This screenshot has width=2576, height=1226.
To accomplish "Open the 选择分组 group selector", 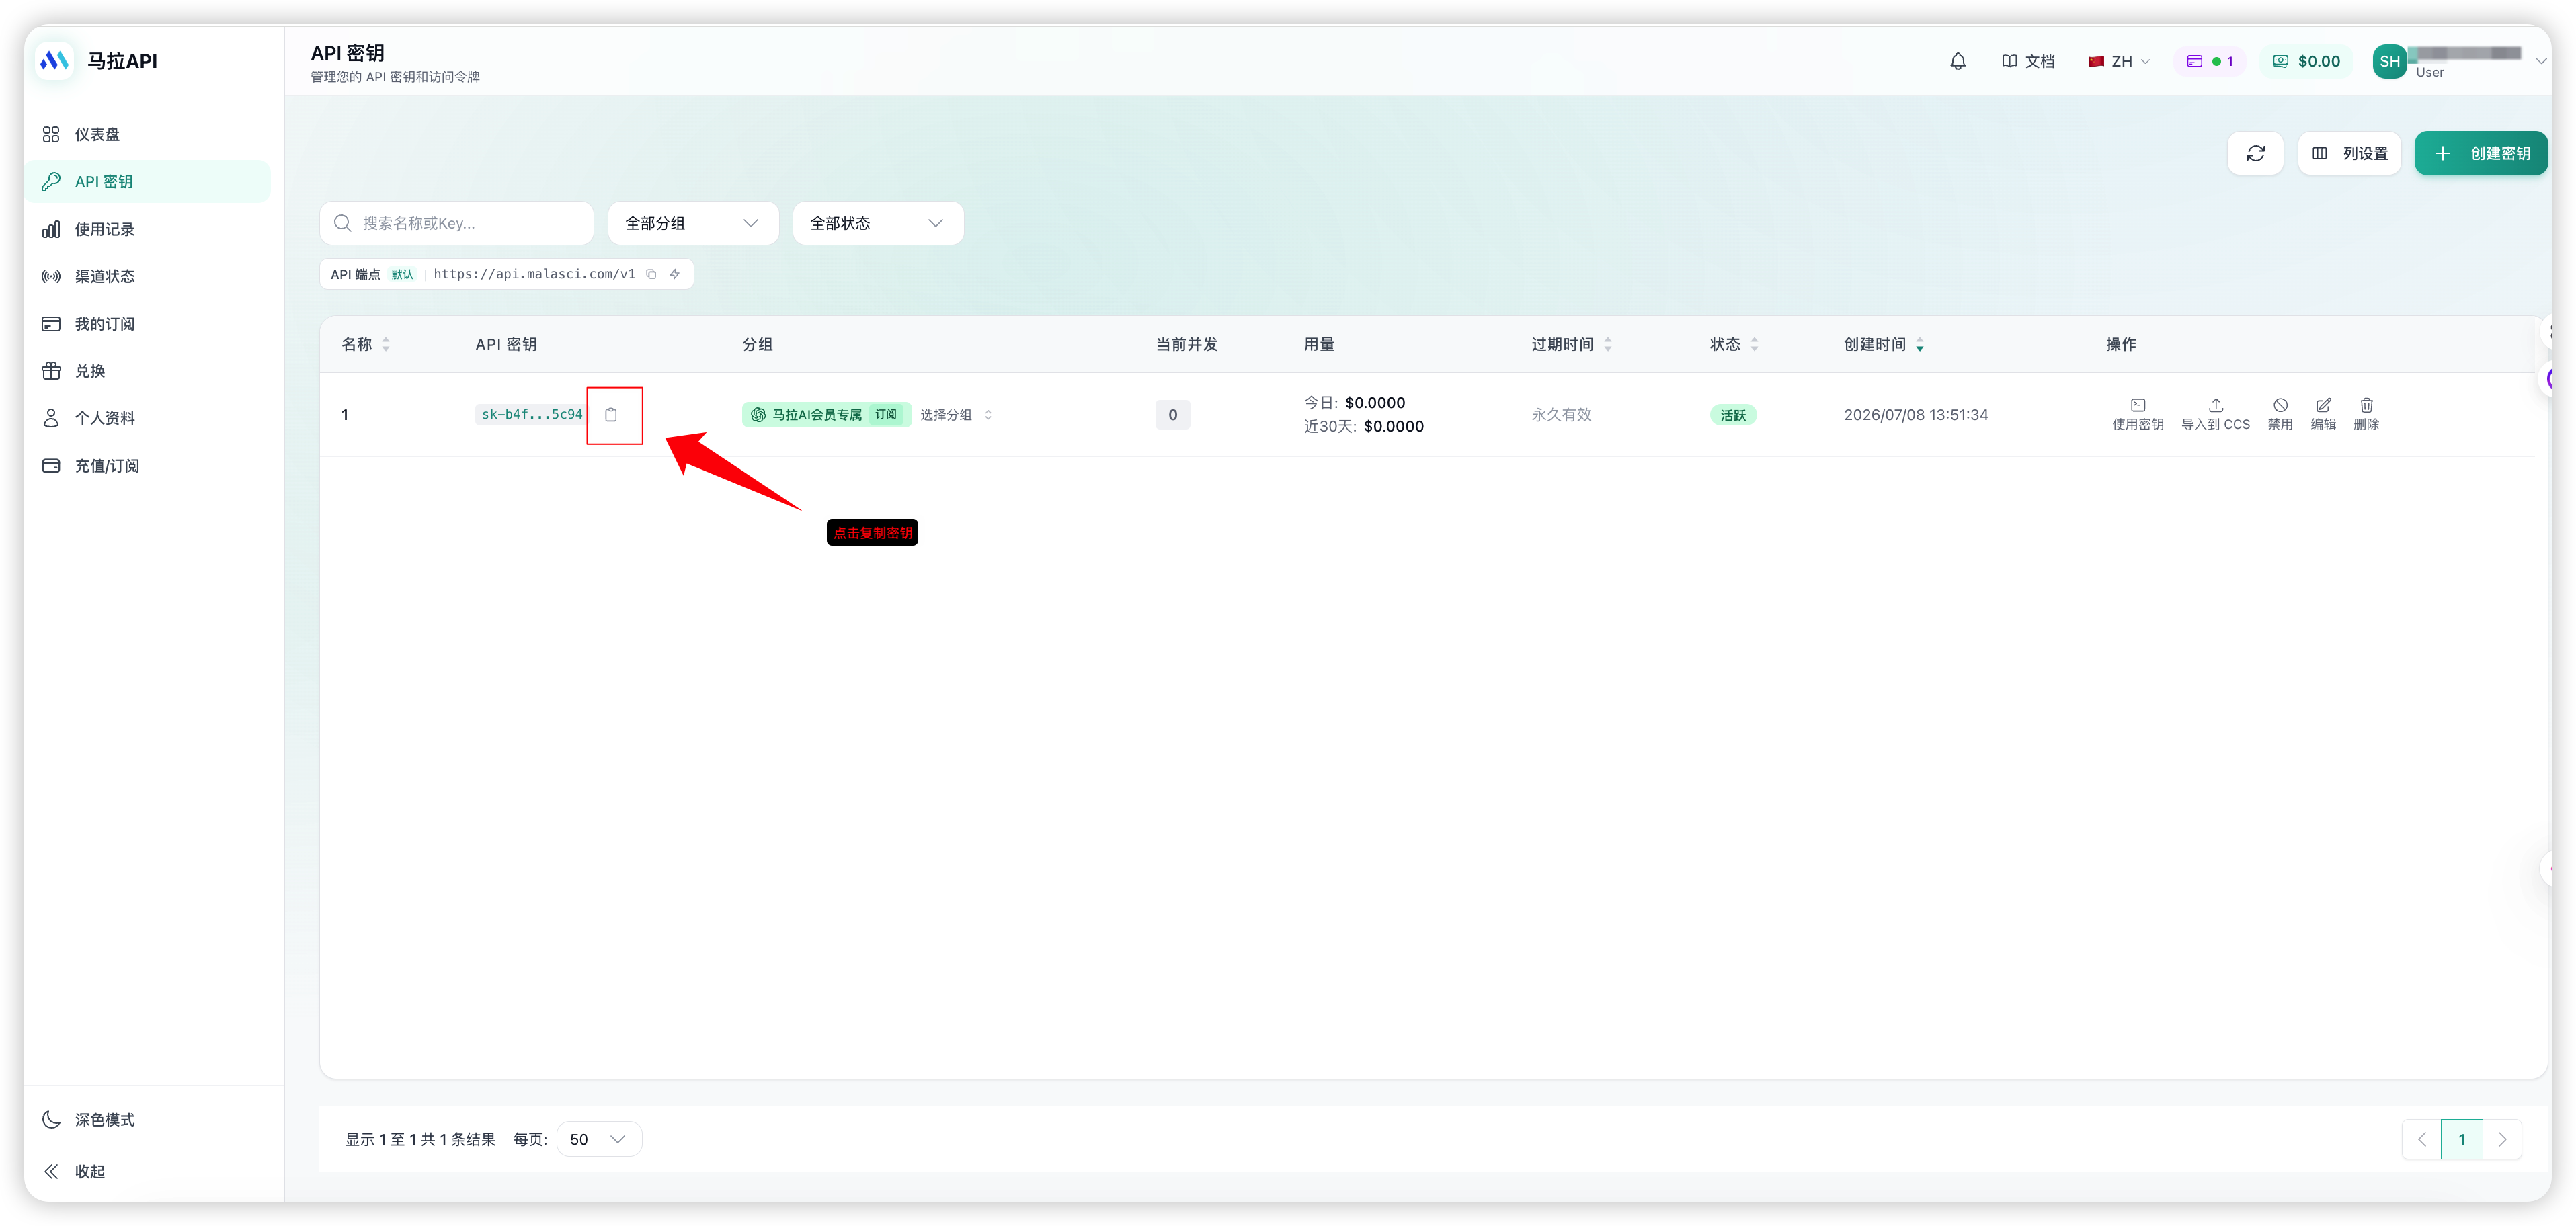I will [956, 414].
